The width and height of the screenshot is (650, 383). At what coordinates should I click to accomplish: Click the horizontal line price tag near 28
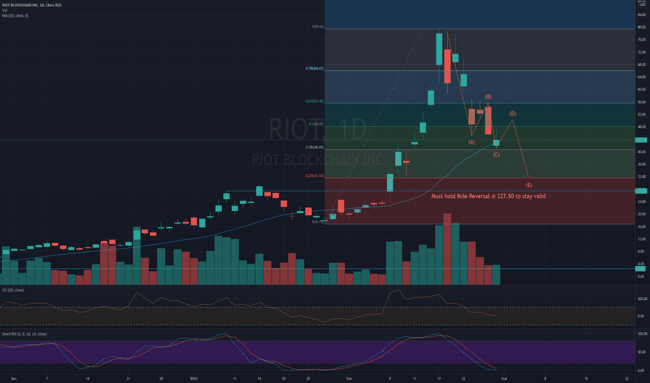641,191
